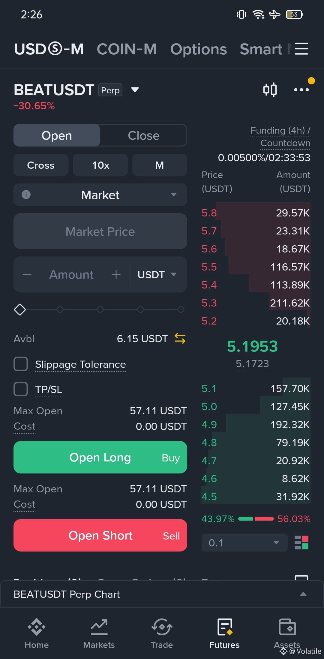
Task: Click the Market order info icon
Action: 26,195
